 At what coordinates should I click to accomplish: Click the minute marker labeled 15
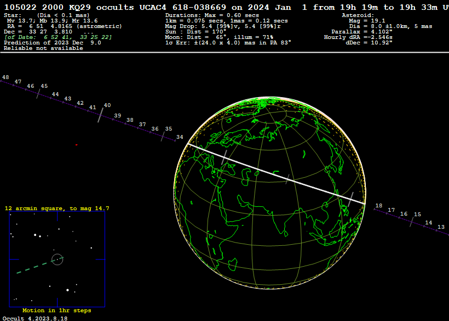(x=417, y=215)
